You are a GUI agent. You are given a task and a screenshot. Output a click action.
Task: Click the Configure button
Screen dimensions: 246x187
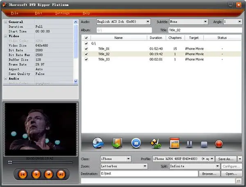[231, 166]
